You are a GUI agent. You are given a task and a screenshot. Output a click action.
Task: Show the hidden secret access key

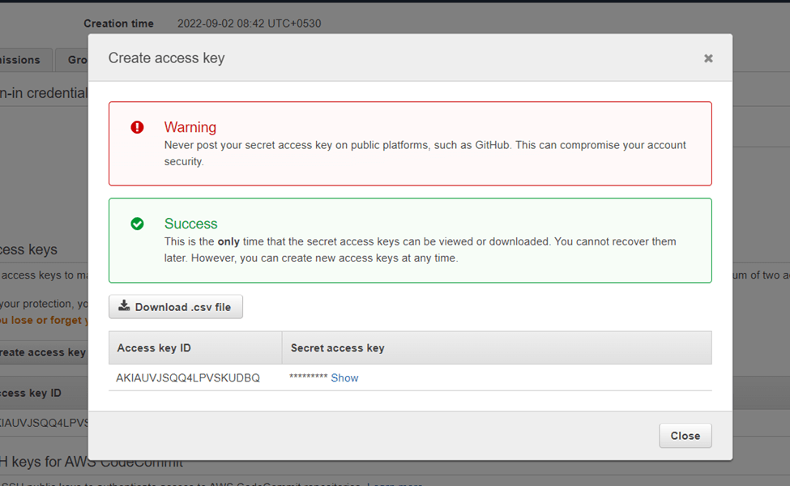click(344, 377)
